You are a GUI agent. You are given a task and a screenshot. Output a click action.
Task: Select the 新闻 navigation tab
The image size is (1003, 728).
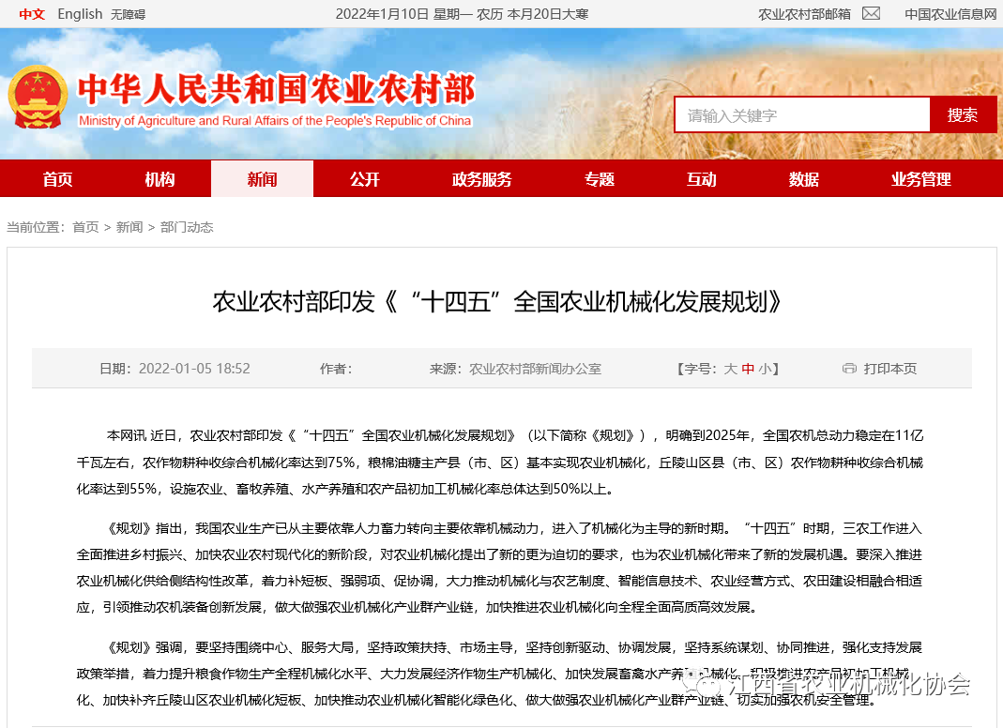point(262,179)
